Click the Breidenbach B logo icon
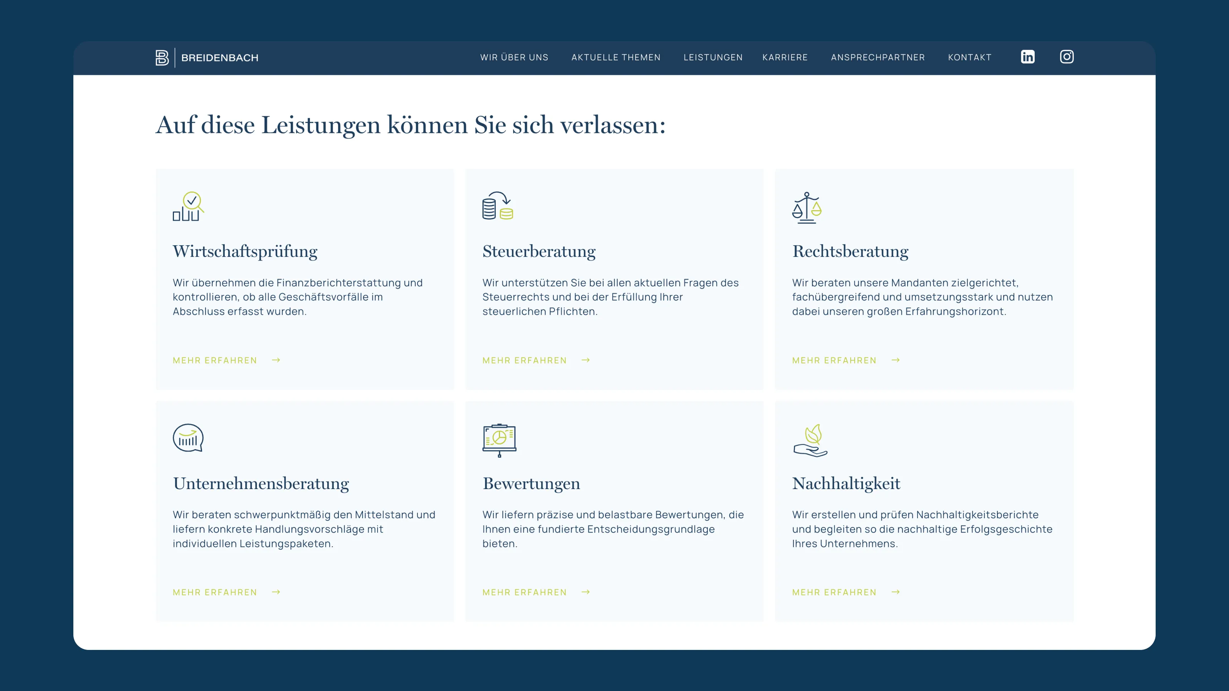Image resolution: width=1229 pixels, height=691 pixels. coord(162,58)
